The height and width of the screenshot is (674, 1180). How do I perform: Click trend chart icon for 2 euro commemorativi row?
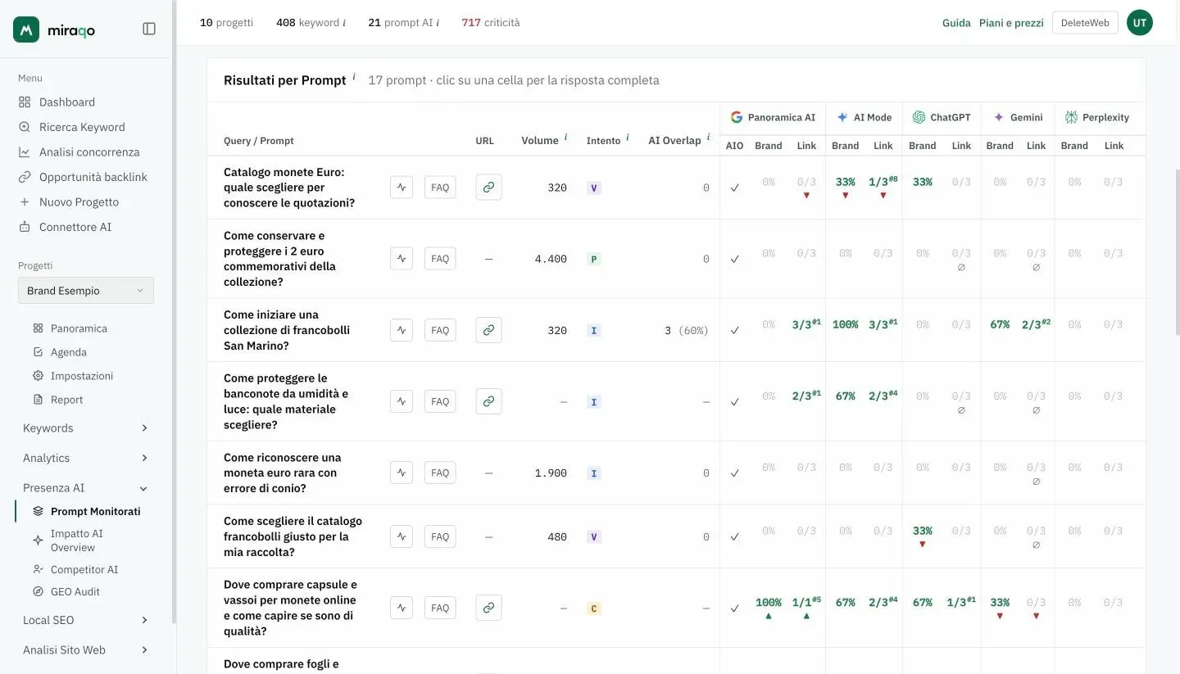click(402, 259)
